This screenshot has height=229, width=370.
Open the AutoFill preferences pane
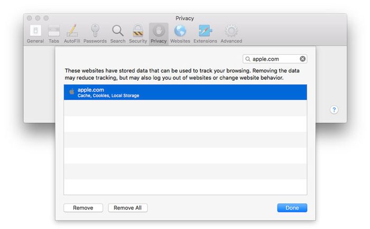[x=72, y=34]
